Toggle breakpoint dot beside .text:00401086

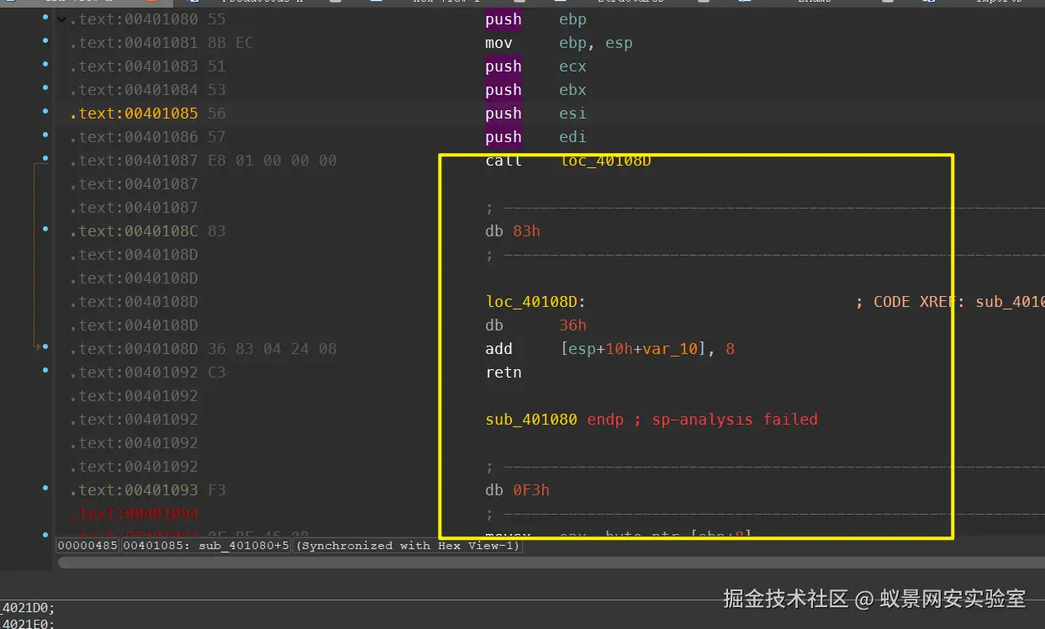coord(45,135)
